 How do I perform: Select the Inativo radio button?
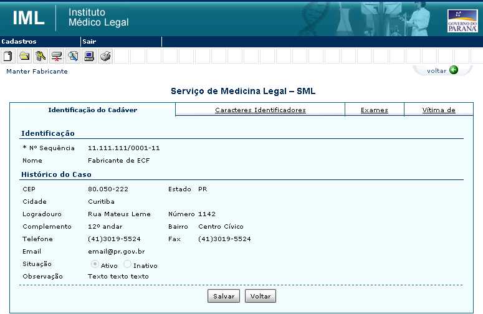pyautogui.click(x=127, y=265)
